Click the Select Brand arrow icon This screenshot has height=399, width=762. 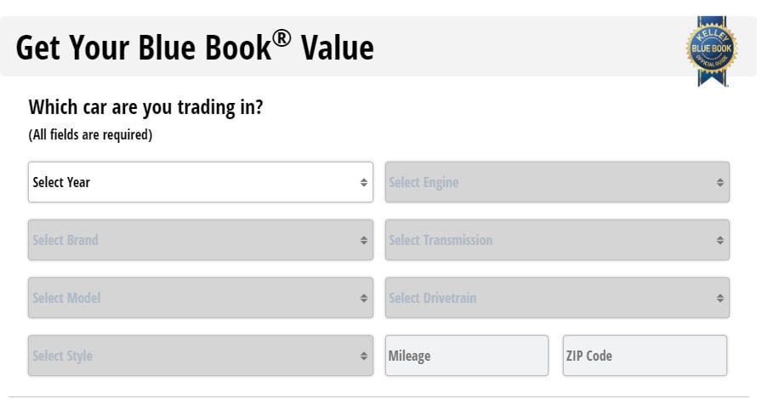[x=363, y=240]
